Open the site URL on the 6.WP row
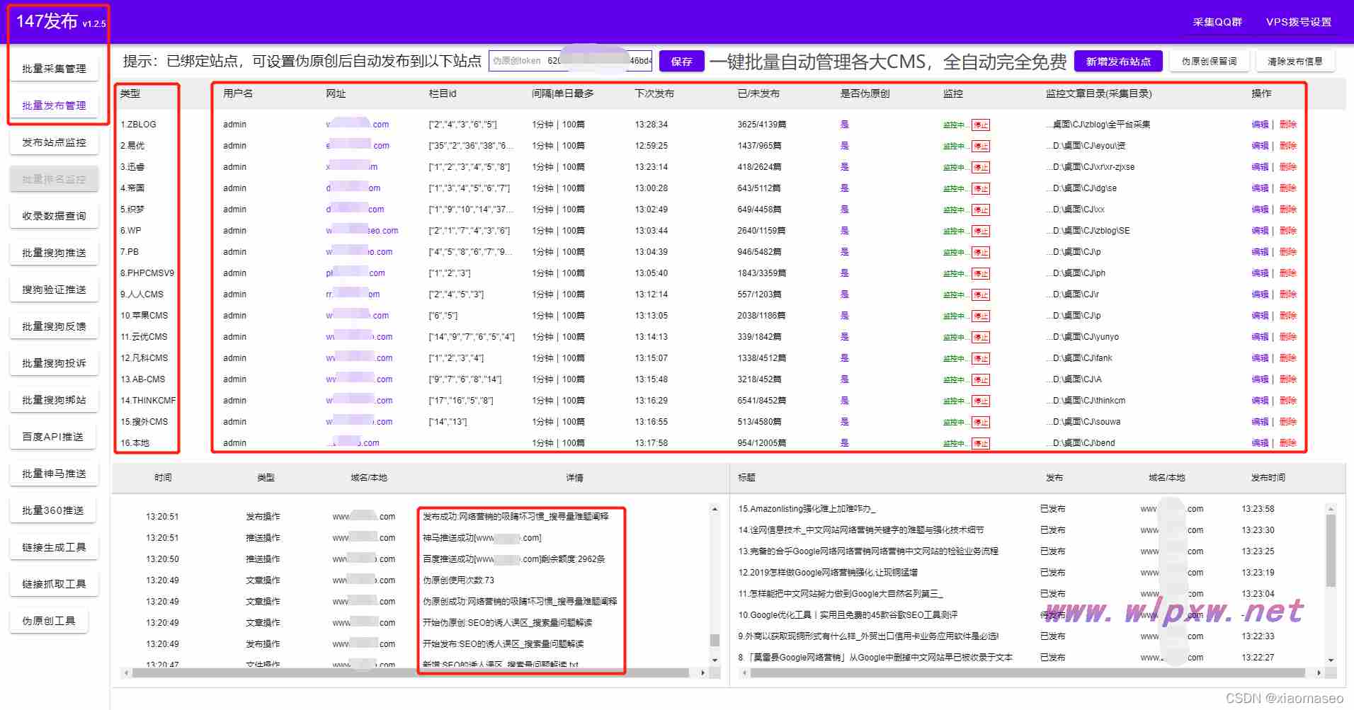The image size is (1354, 710). point(362,231)
